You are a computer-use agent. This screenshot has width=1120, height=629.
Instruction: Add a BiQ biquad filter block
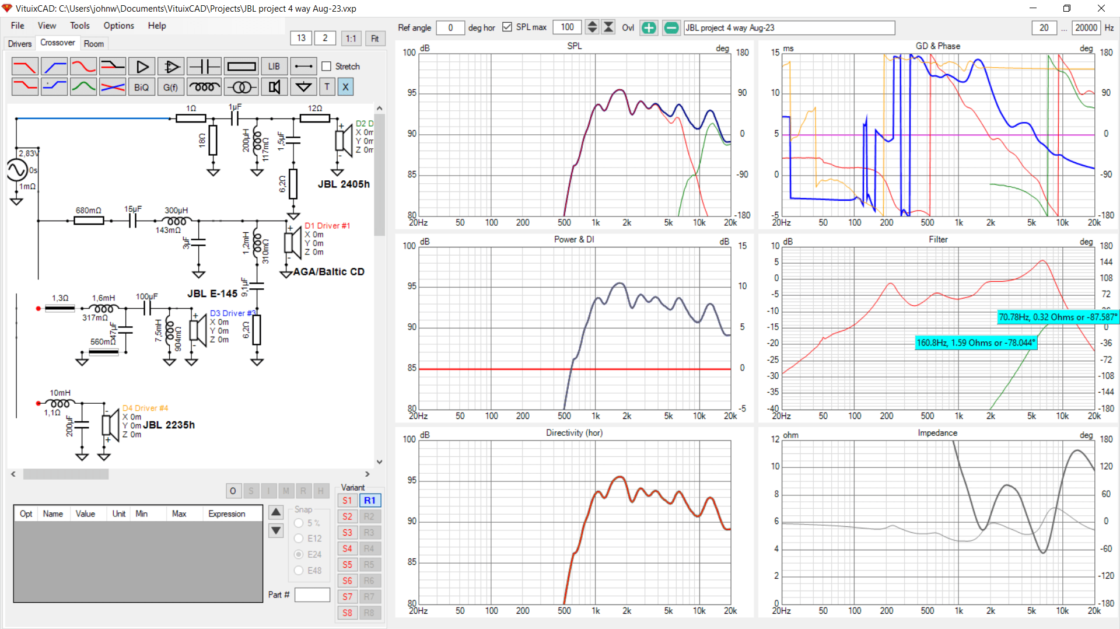tap(142, 87)
